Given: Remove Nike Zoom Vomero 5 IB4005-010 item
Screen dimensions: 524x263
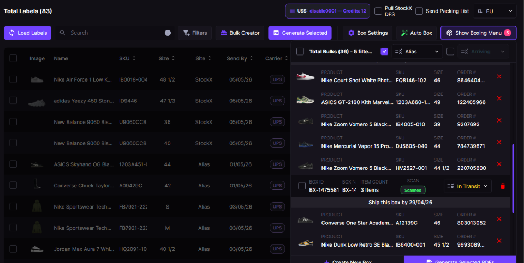Looking at the screenshot, I should tap(499, 120).
